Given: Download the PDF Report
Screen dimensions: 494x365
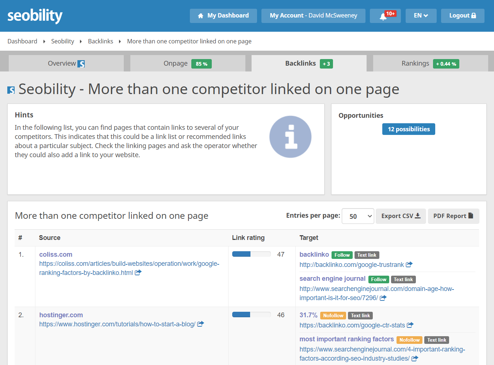Looking at the screenshot, I should click(453, 216).
